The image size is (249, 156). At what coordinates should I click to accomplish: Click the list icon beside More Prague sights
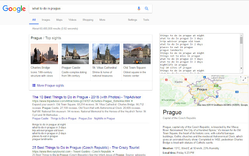33,85
